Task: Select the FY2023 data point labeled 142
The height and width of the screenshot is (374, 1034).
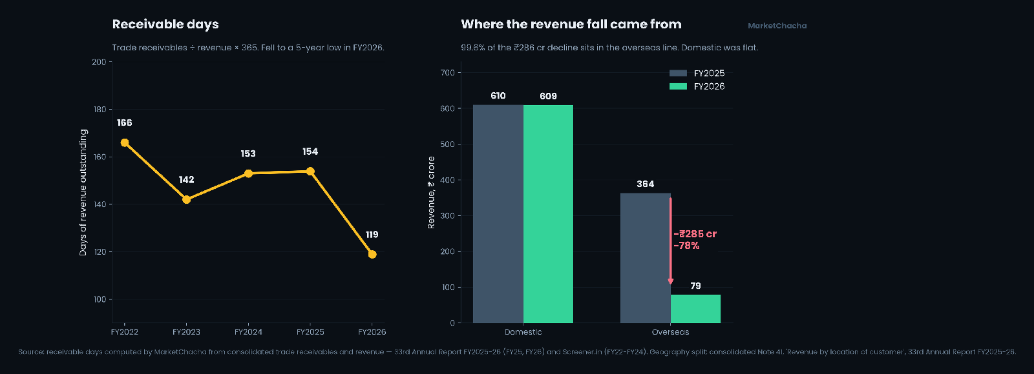Action: pos(186,199)
